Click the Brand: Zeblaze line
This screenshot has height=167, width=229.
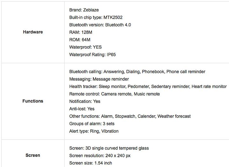click(84, 10)
